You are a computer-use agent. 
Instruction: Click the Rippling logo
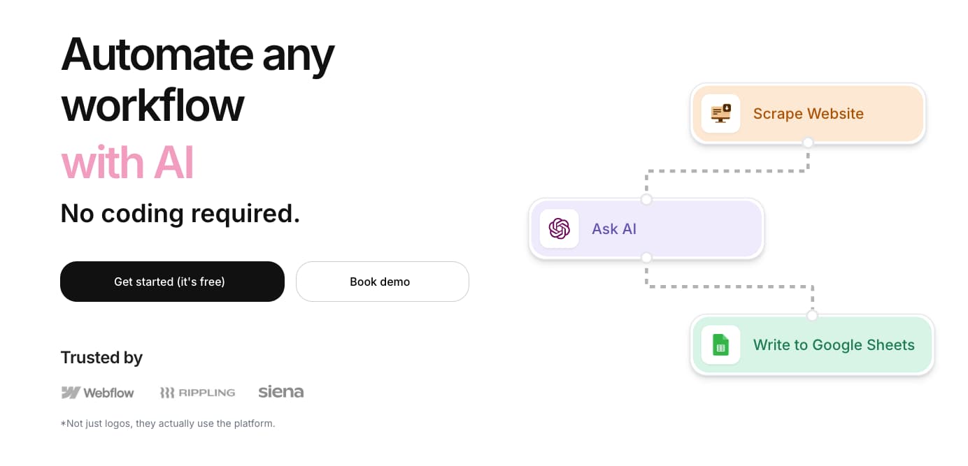point(197,393)
